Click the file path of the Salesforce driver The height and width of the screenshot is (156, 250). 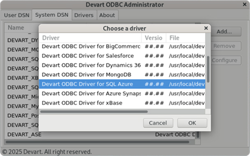coord(187,56)
